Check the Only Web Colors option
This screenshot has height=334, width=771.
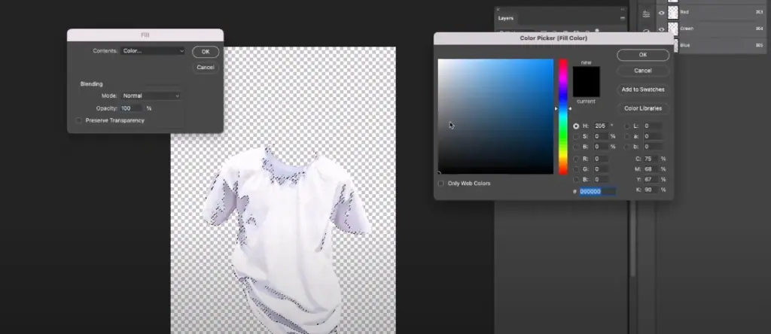coord(441,183)
